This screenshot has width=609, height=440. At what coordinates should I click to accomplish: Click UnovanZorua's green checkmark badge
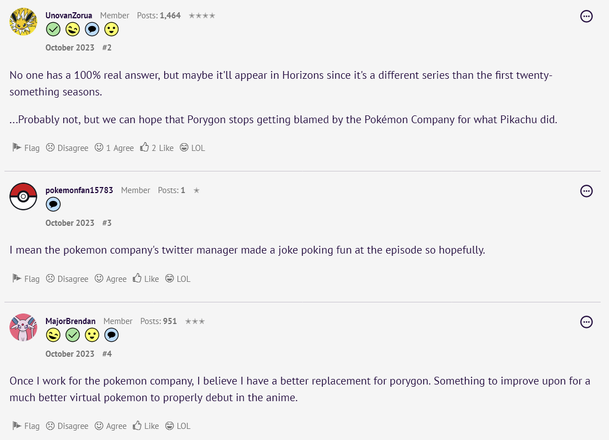(53, 29)
